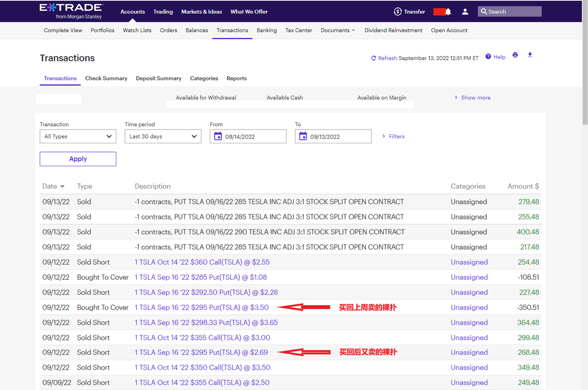Go to Banking tab
The height and width of the screenshot is (390, 588).
pyautogui.click(x=267, y=30)
